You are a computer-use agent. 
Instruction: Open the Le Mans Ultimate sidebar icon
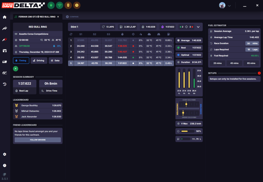click(4, 62)
